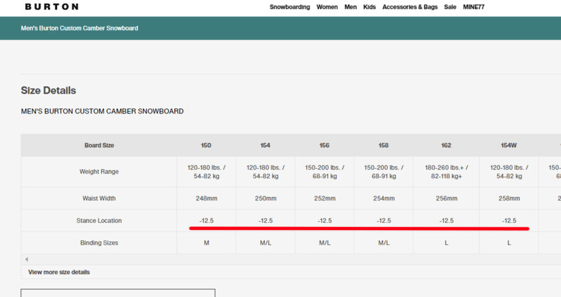
Task: Click the 150 board size column header
Action: 206,145
